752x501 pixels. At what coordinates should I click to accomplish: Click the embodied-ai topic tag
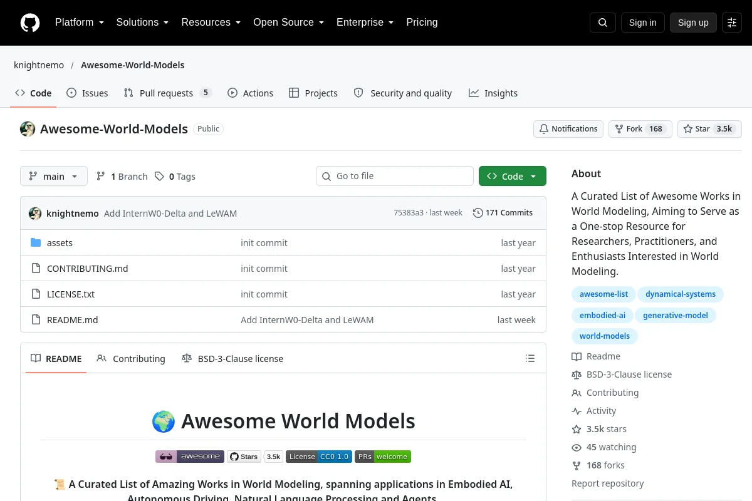coord(602,316)
